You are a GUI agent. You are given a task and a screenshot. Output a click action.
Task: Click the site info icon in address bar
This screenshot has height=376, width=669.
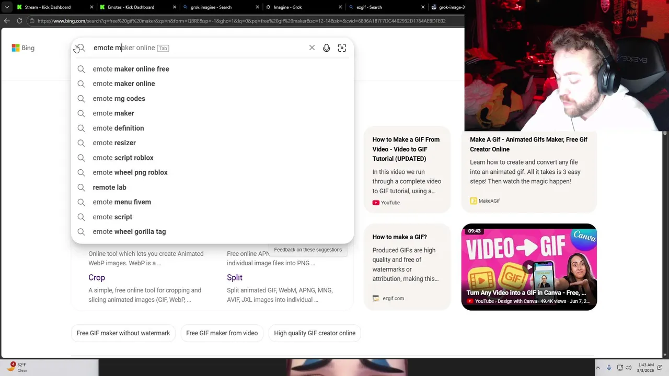(x=32, y=21)
